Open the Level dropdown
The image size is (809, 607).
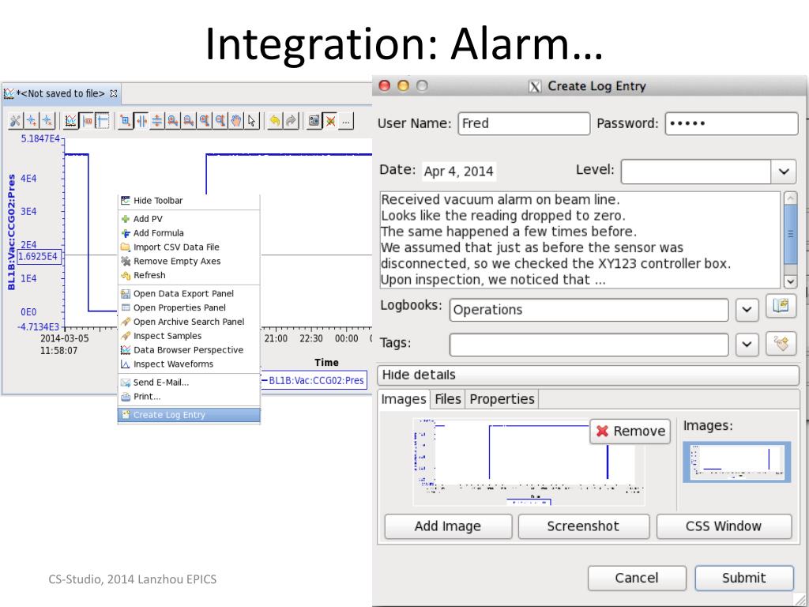pyautogui.click(x=709, y=172)
